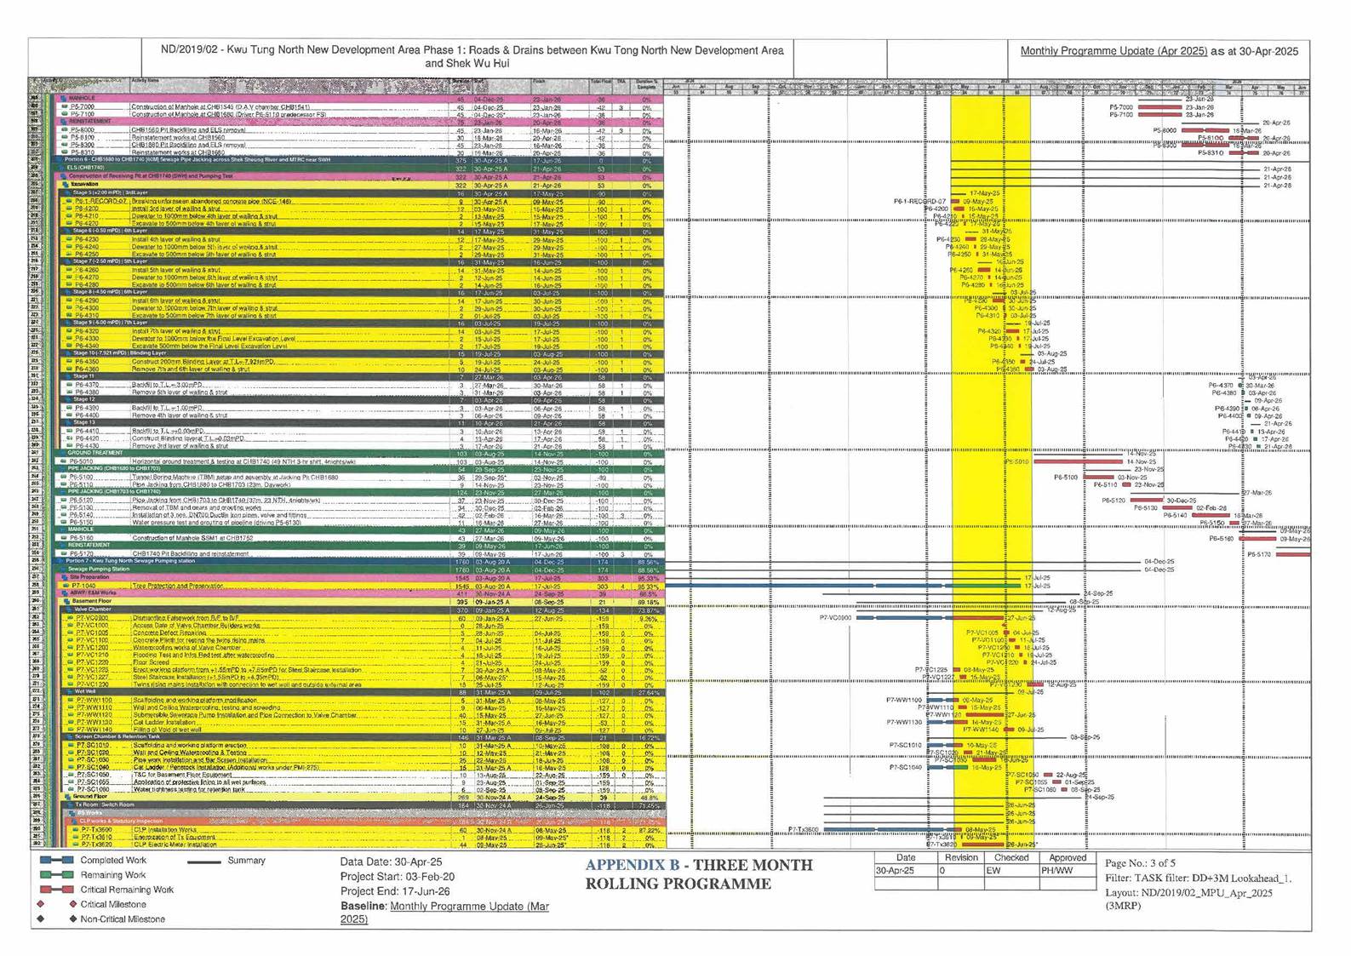Viewport: 1351px width, 956px height.
Task: Click the Non-Critical Milestone legend diamond
Action: [x=41, y=919]
